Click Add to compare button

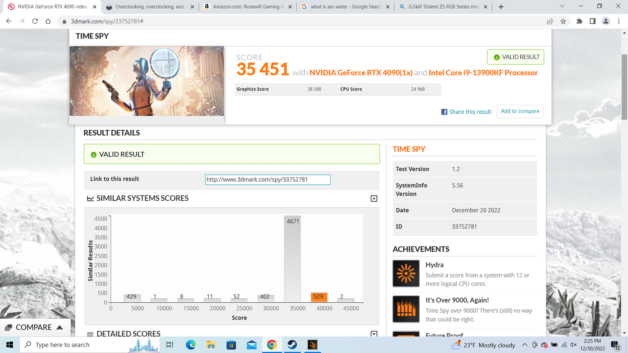520,111
